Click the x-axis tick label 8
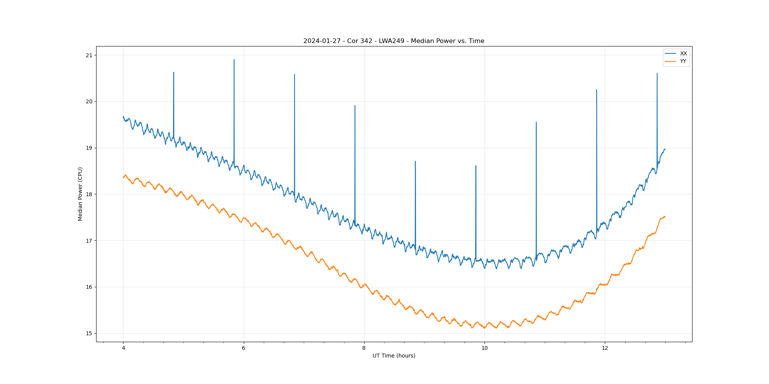 (364, 348)
